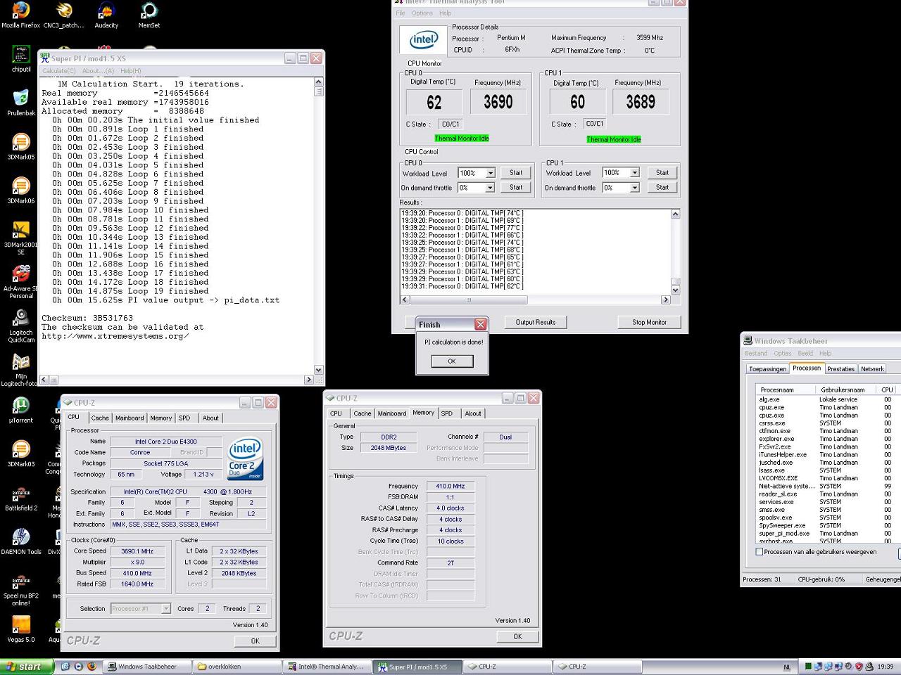Launch Audacity from the desktop
The height and width of the screenshot is (675, 901).
pos(106,15)
